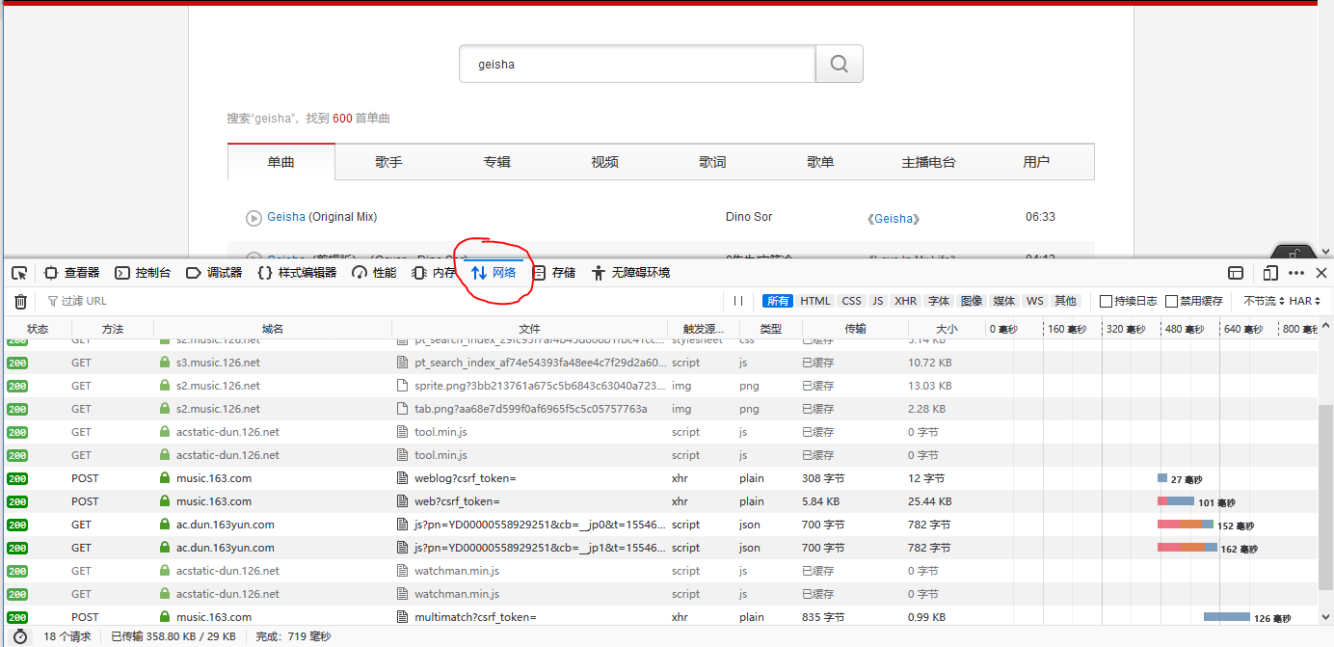Open the Geisha (Original Mix) song link
Viewport: 1334px width, 647px height.
[322, 217]
